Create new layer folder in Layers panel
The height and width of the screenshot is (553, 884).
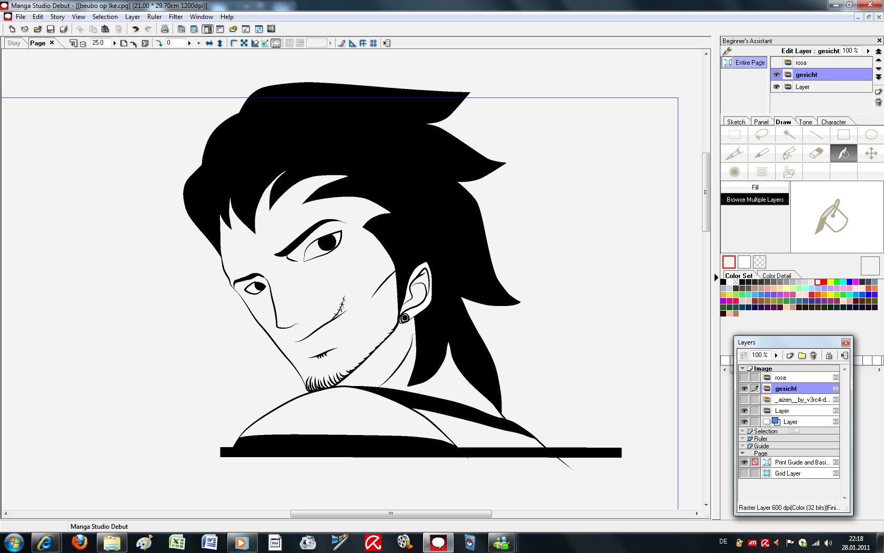[802, 355]
